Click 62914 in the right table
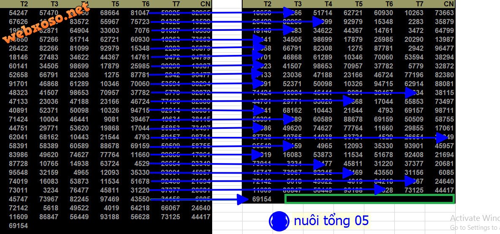 coord(414,84)
